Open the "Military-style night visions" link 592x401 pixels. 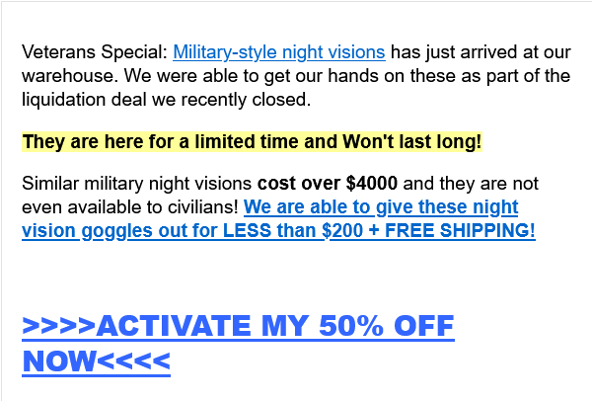tap(278, 52)
